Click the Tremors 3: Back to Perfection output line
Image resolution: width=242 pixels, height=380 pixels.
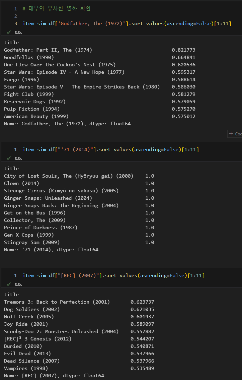(79, 302)
